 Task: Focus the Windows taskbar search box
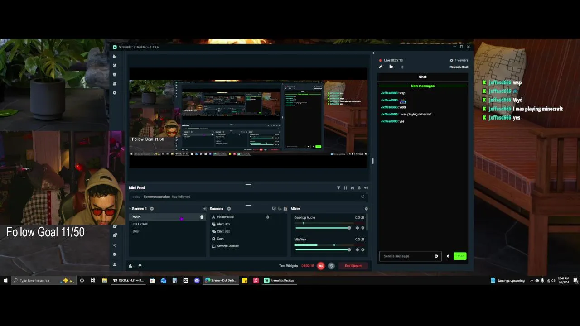tap(43, 281)
